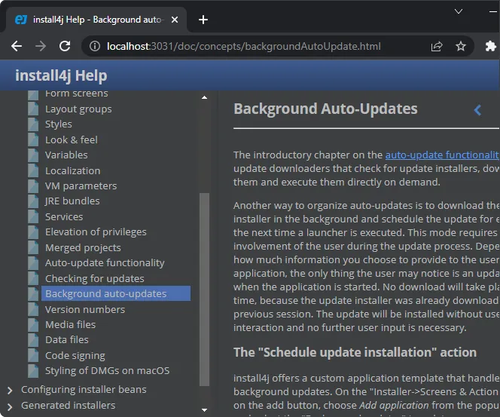
Task: Follow the auto-update functionality link in the text
Action: click(442, 155)
